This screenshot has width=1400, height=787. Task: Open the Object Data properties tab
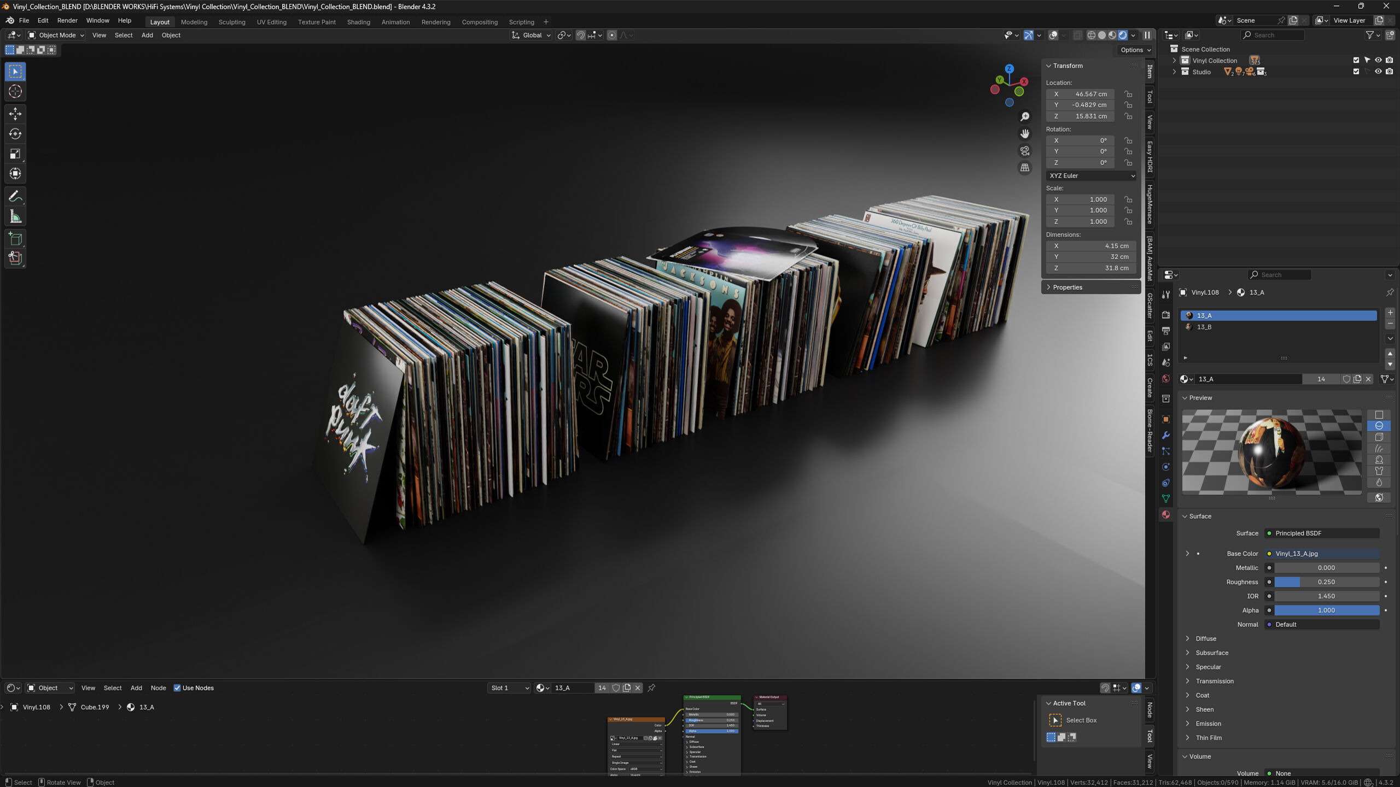tap(1166, 498)
